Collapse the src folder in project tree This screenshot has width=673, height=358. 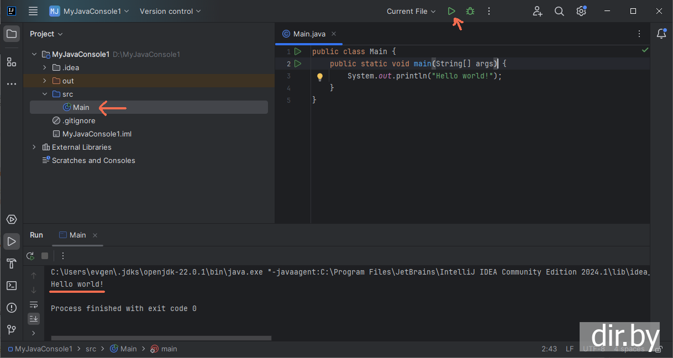45,94
